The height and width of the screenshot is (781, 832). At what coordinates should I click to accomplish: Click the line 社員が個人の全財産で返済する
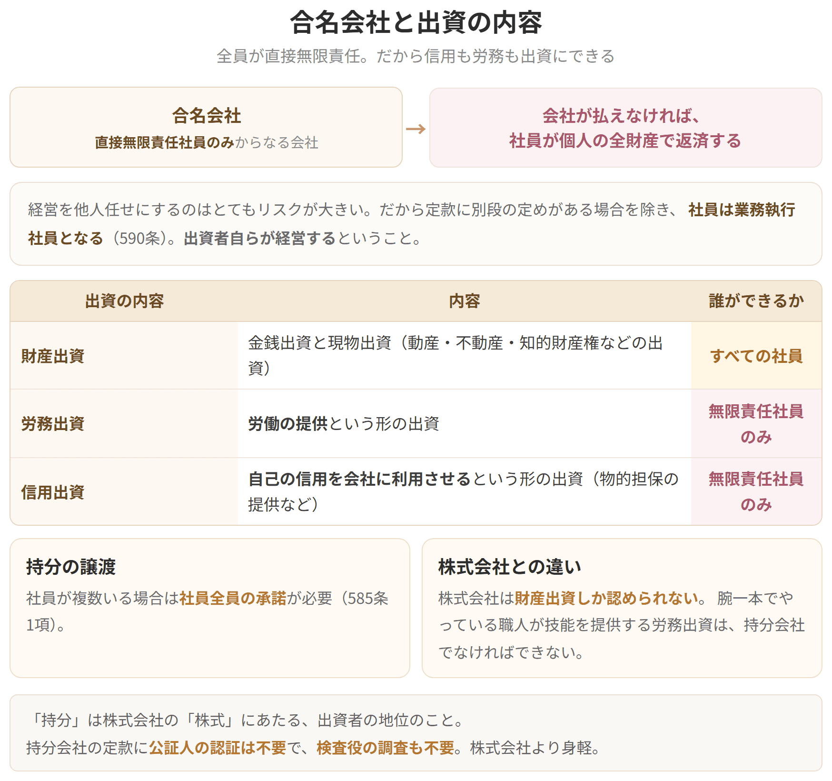click(x=625, y=140)
